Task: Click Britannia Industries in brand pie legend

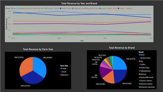Action: tap(147, 87)
